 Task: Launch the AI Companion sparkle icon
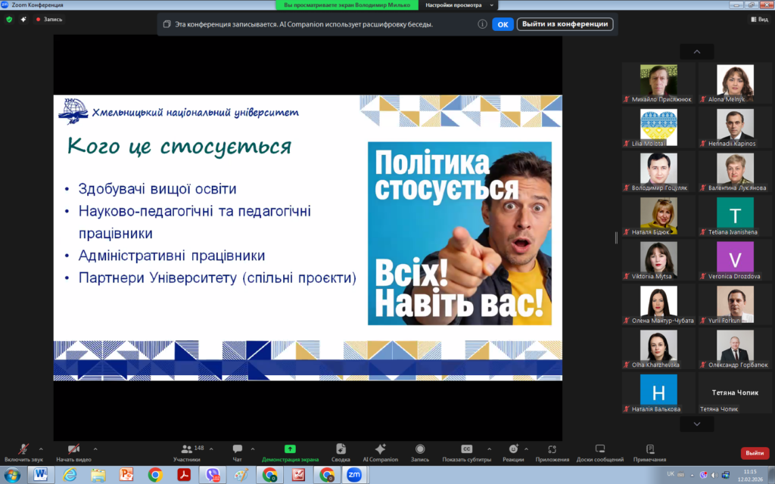coord(380,449)
